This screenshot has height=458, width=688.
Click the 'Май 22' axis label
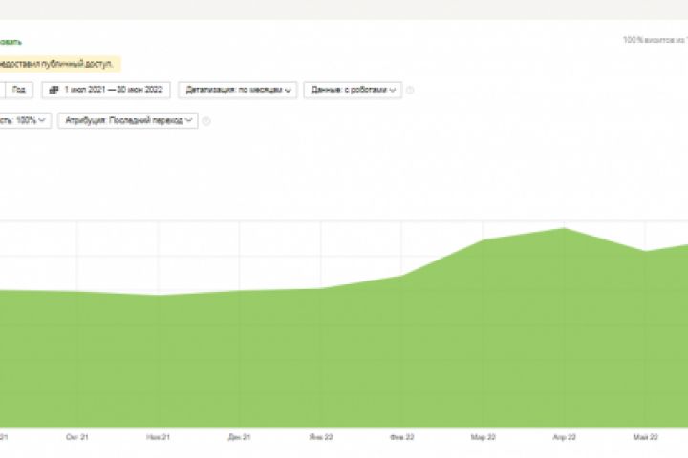(x=645, y=437)
